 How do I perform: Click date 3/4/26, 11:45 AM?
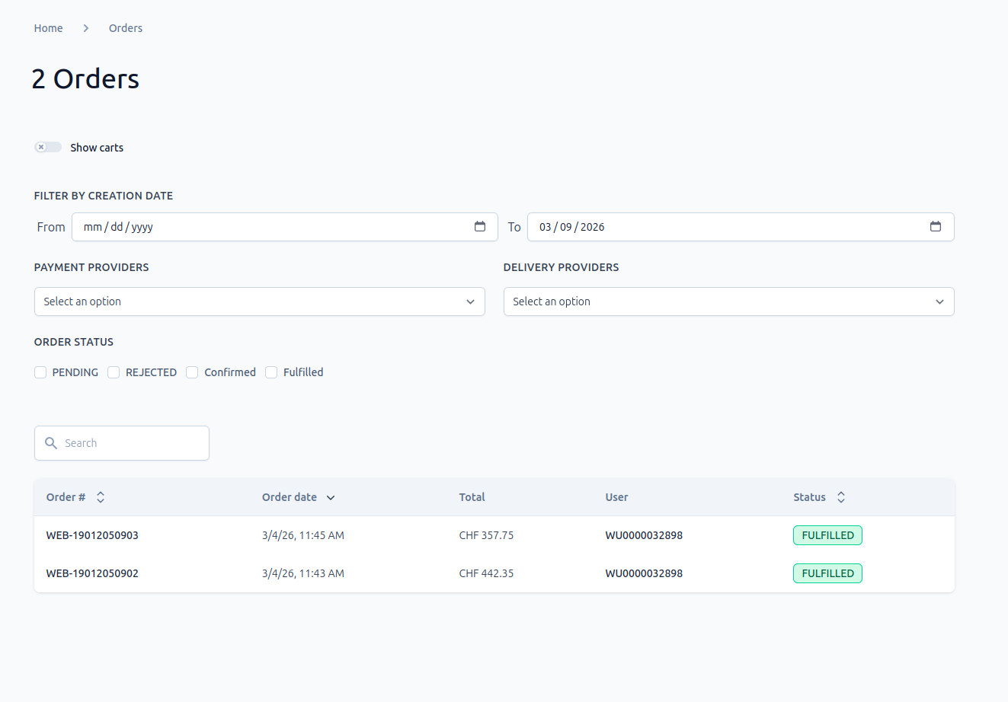pos(303,535)
